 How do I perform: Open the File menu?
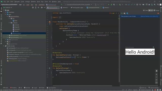5,2
